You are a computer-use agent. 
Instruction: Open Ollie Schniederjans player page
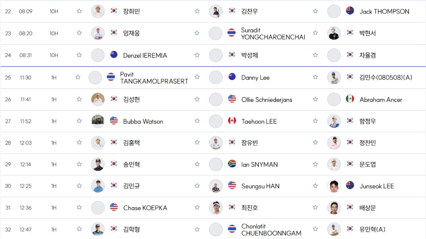[267, 100]
